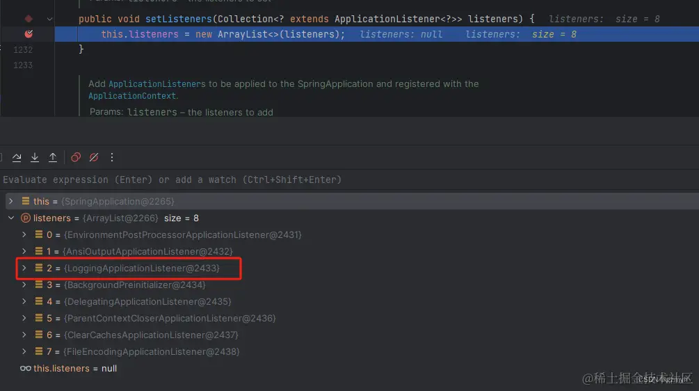
Task: Open debugger More options three-dot menu
Action: 112,157
